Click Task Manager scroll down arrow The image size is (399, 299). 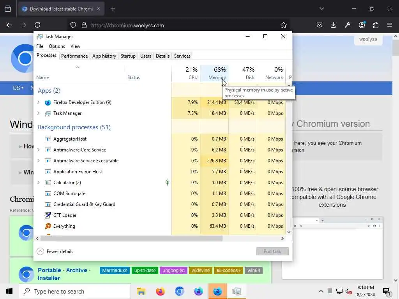point(289,232)
